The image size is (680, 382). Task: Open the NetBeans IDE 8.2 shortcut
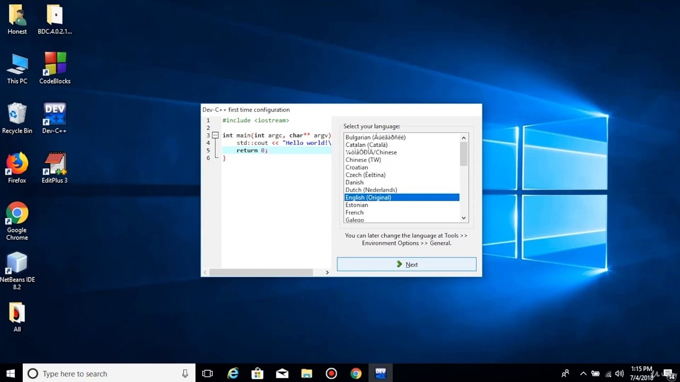[17, 270]
